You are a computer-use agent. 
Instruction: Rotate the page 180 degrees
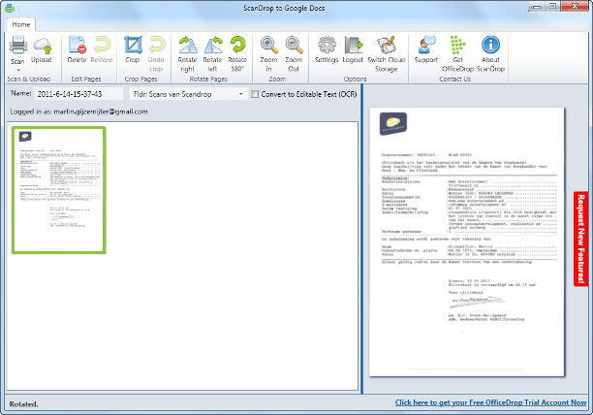pyautogui.click(x=237, y=54)
